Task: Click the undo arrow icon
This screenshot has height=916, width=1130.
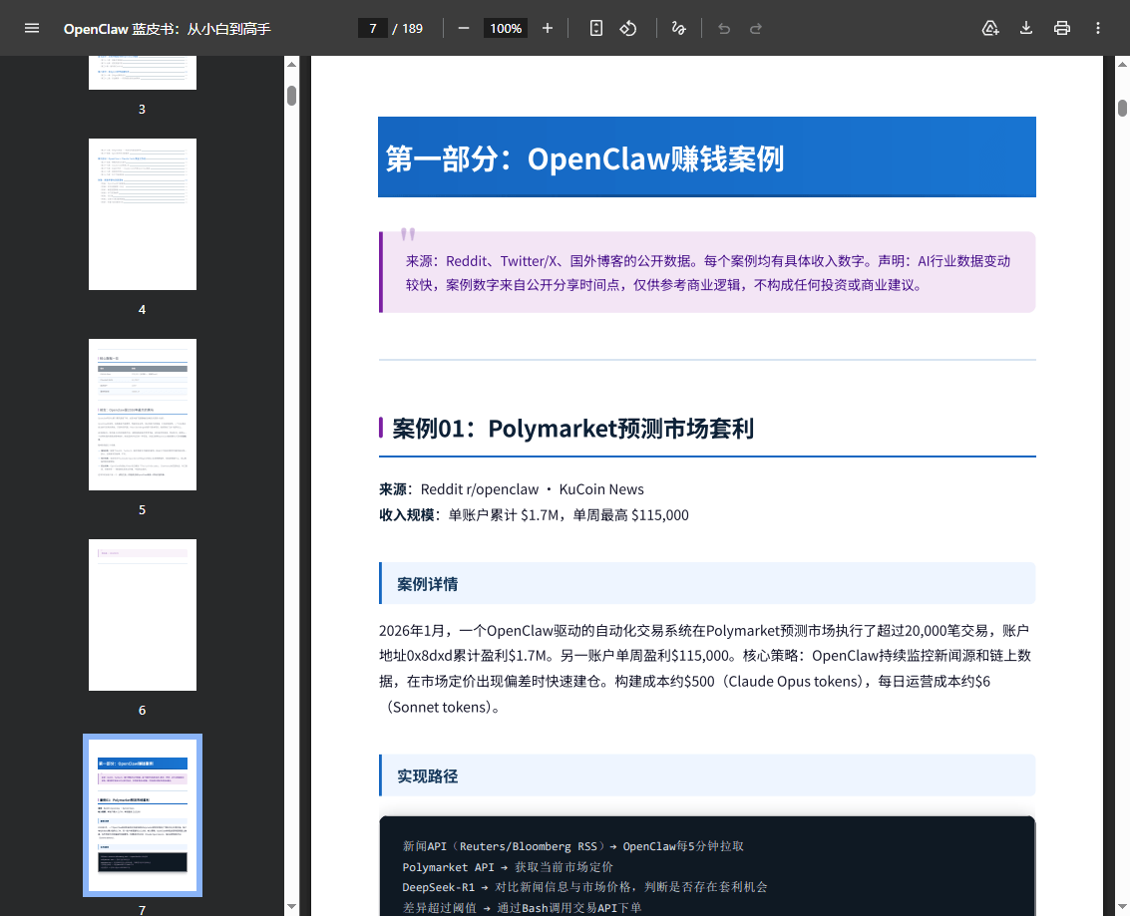Action: pyautogui.click(x=724, y=28)
